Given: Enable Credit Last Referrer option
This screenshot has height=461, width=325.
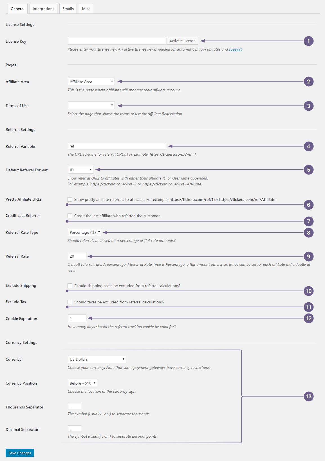Looking at the screenshot, I should point(70,216).
